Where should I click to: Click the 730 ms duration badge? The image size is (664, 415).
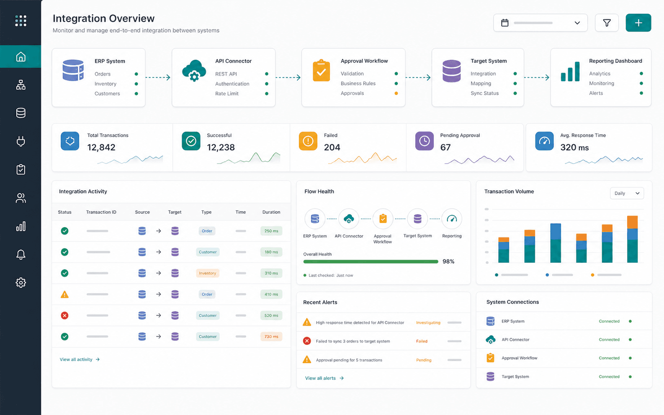coord(271,336)
